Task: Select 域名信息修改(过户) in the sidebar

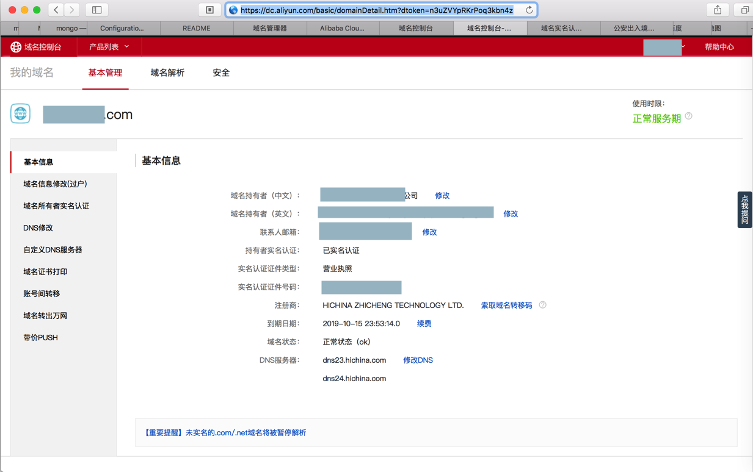Action: [64, 184]
